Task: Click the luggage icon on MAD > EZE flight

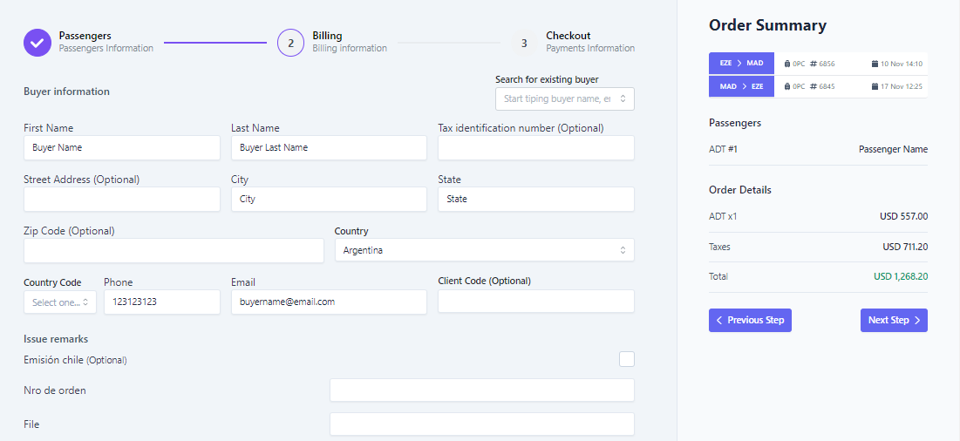Action: click(x=787, y=86)
